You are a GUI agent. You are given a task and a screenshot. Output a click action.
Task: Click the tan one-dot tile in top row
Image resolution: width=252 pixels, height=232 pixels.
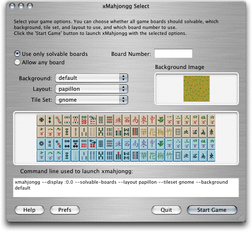click(41, 120)
